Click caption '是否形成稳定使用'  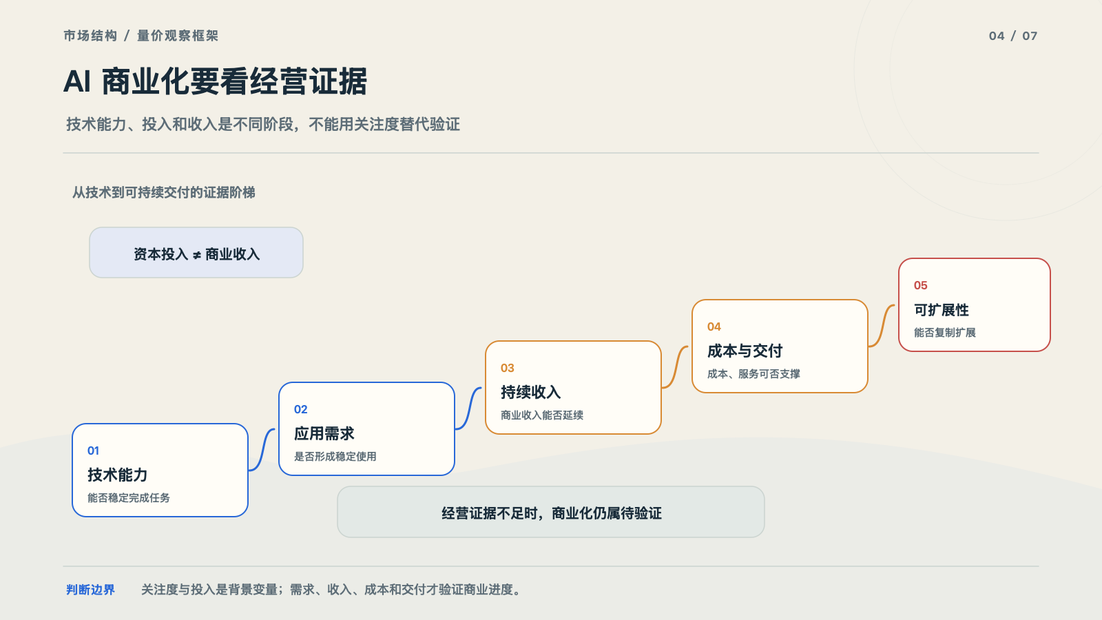point(335,456)
